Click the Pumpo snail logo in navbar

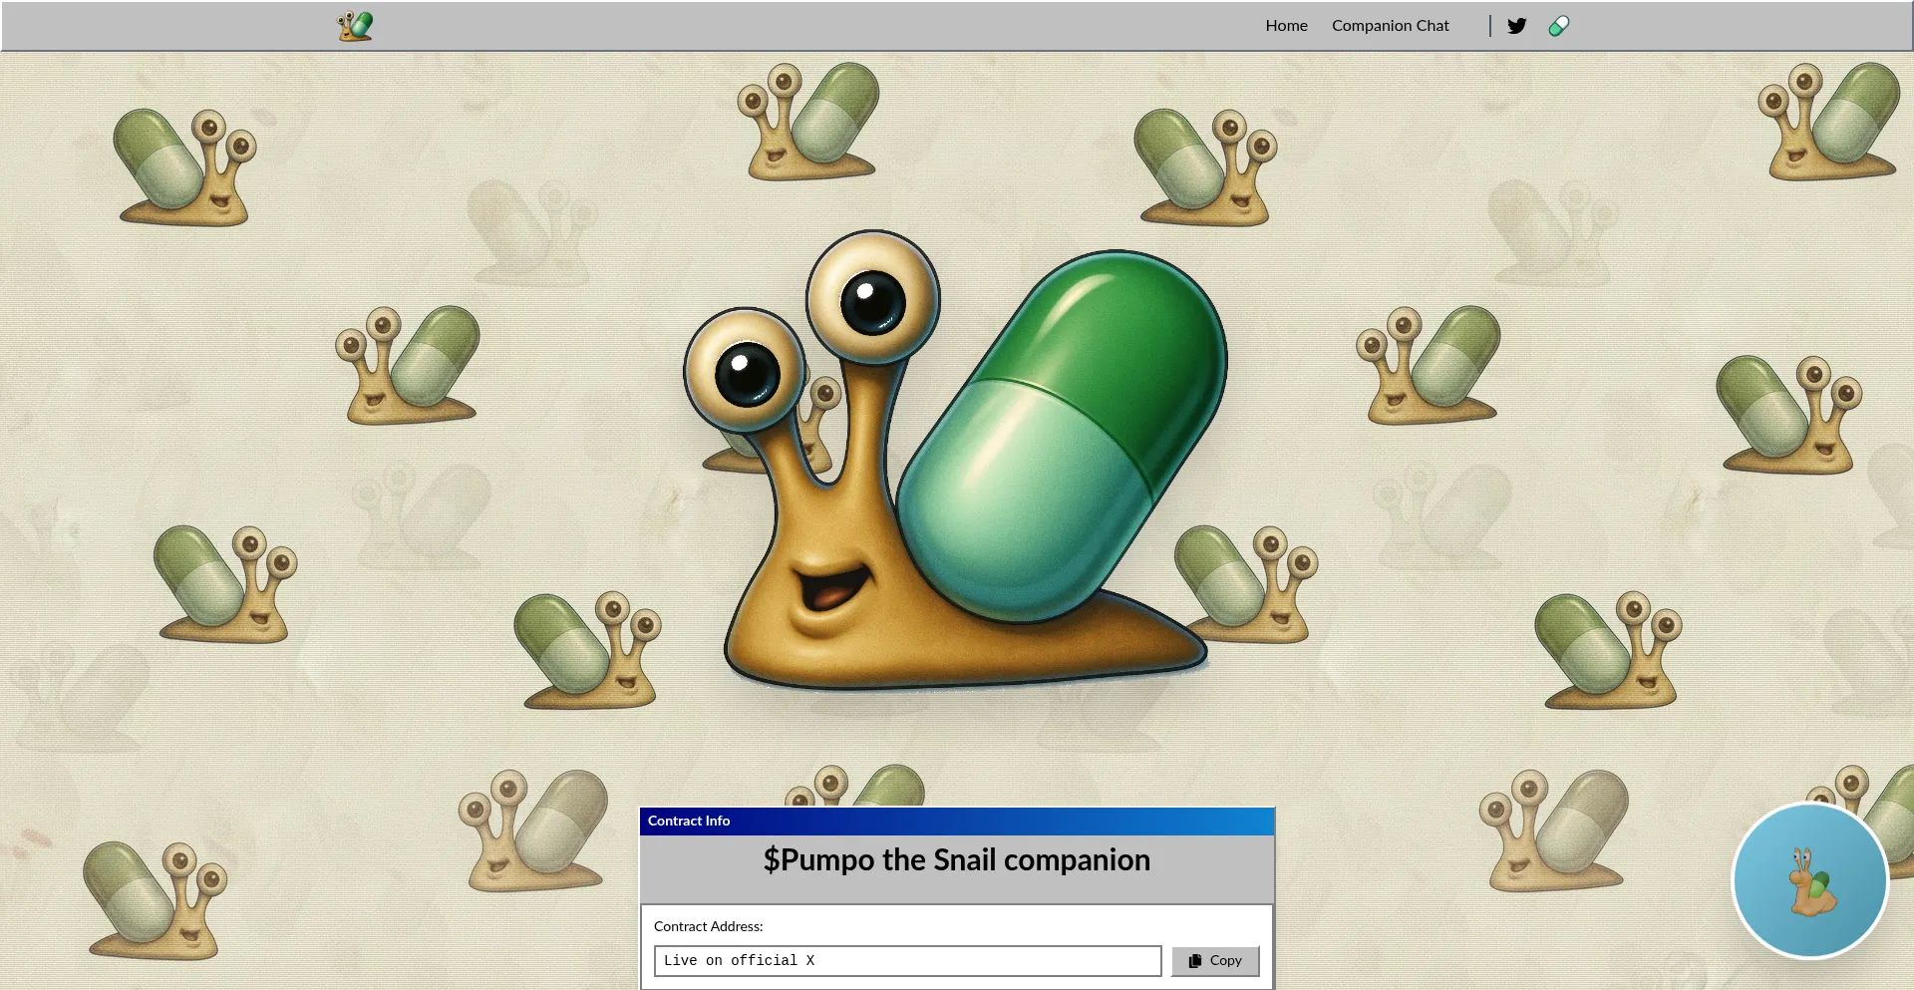(x=355, y=26)
